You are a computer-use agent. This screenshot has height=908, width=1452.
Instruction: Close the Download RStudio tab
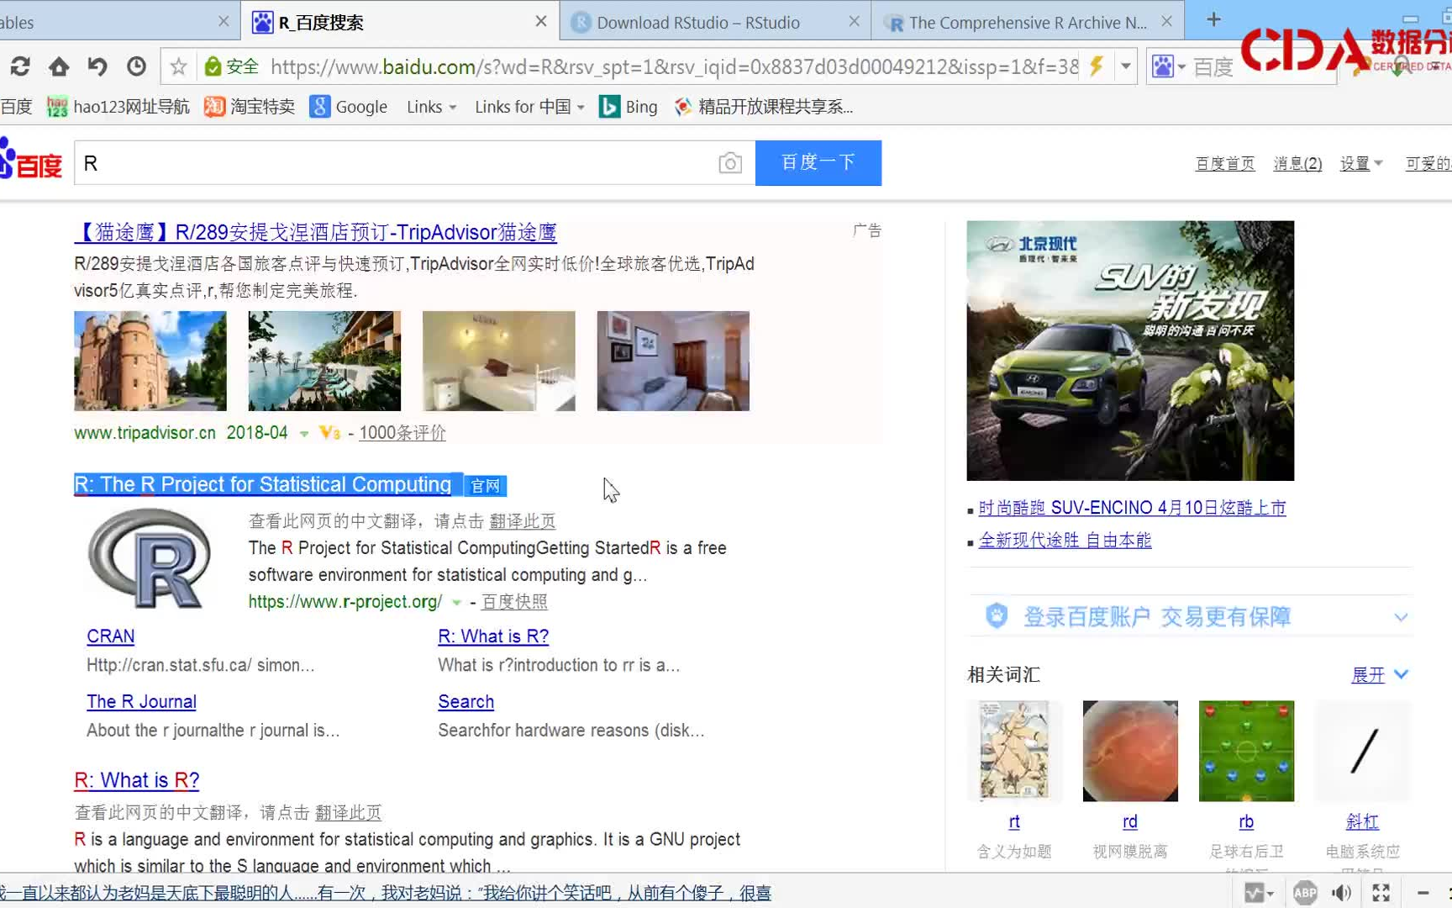coord(854,22)
